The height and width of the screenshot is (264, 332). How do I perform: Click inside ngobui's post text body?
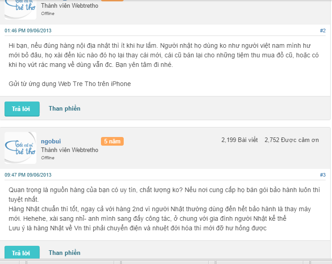(x=164, y=209)
